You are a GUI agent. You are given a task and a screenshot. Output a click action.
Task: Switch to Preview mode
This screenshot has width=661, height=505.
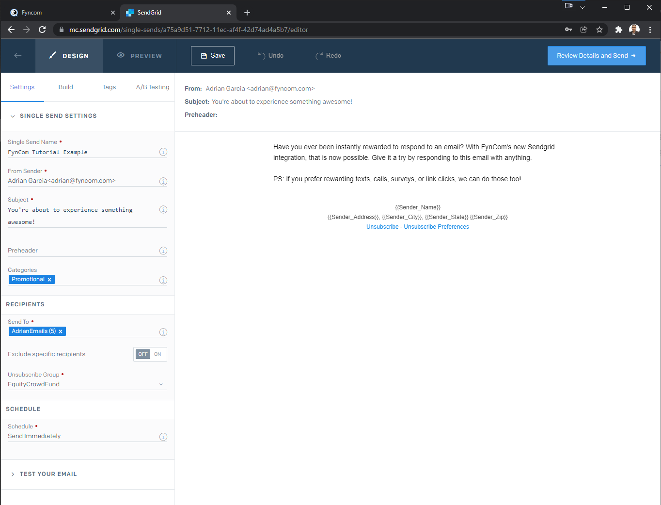pos(140,56)
